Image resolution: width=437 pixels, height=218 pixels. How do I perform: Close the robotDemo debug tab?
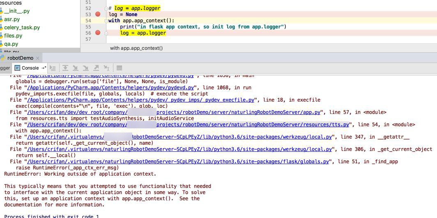pyautogui.click(x=38, y=58)
